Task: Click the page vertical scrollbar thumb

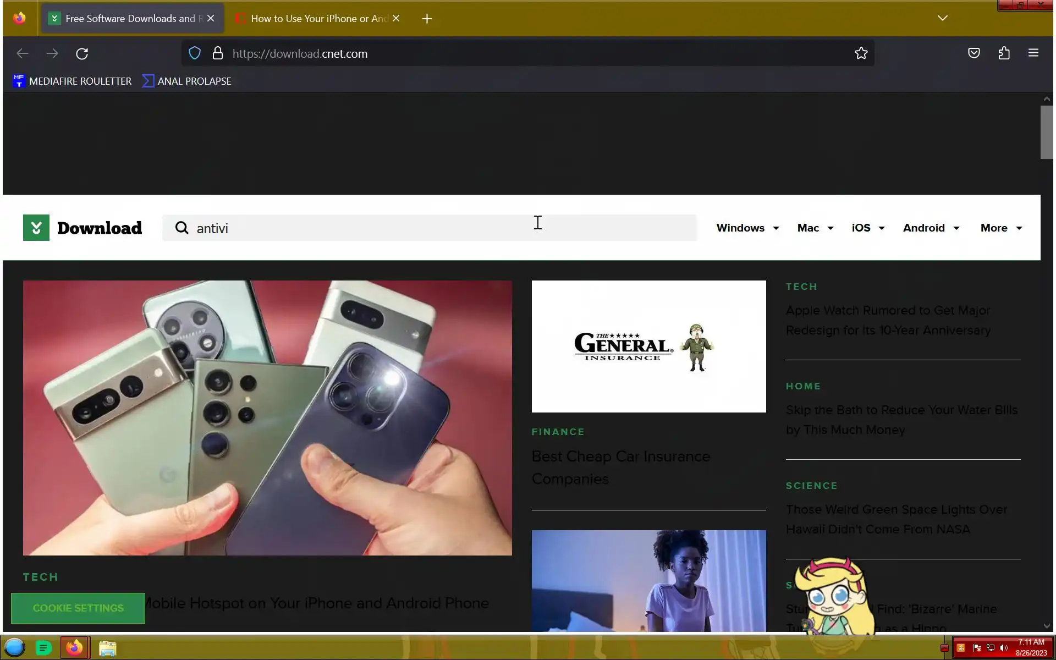Action: [1046, 132]
